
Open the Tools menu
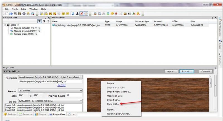point(15,9)
